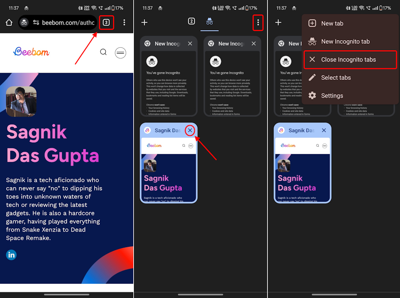Choose New tab from menu
The image size is (400, 298).
point(350,23)
